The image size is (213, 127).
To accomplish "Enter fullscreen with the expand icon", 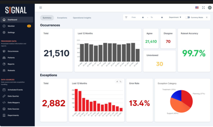I will (203, 8).
